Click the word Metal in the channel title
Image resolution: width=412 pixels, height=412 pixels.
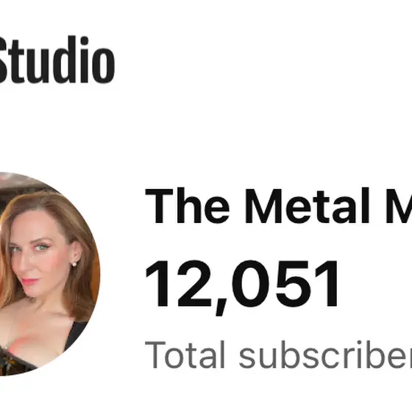(x=308, y=206)
